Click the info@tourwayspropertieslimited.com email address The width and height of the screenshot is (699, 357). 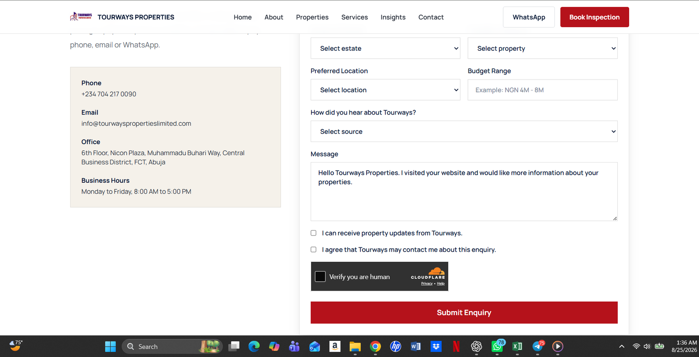tap(136, 123)
